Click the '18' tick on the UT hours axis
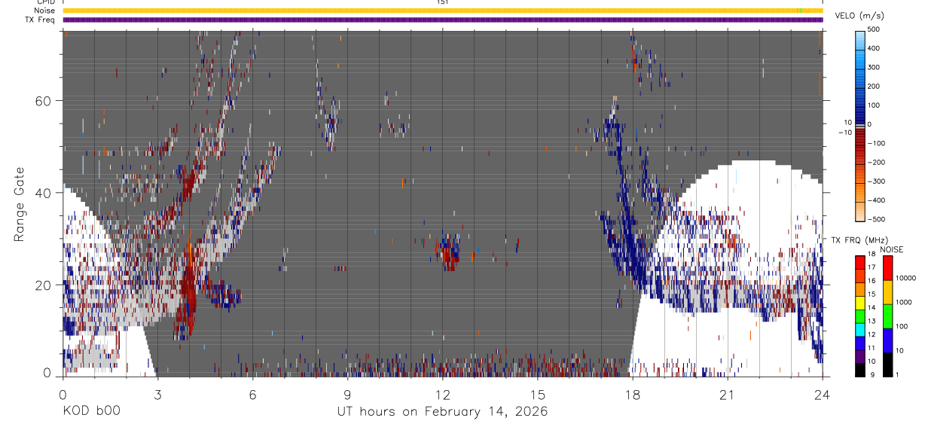 click(632, 394)
